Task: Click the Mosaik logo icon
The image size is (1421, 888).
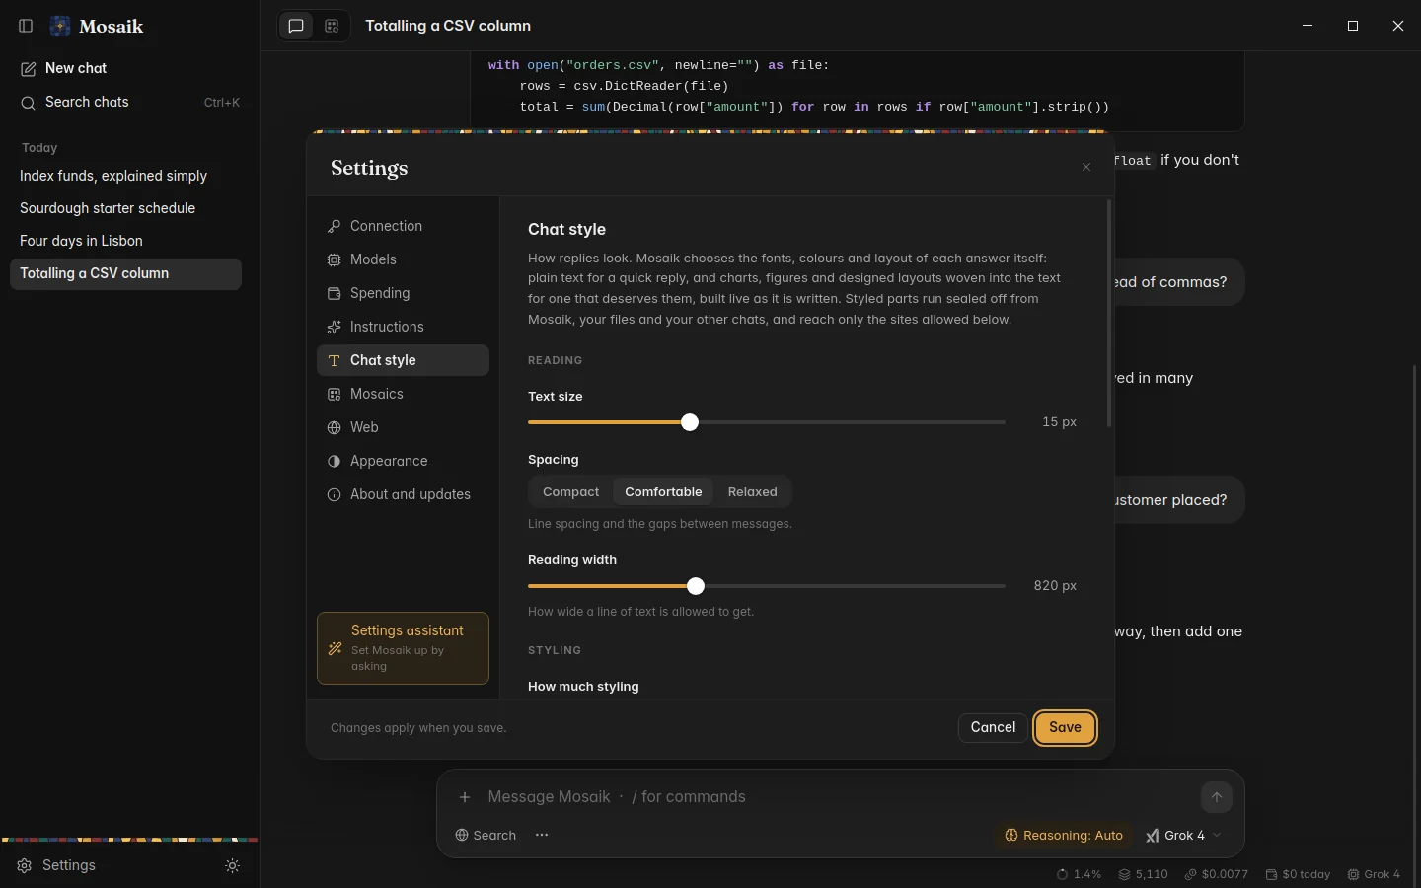Action: [60, 26]
